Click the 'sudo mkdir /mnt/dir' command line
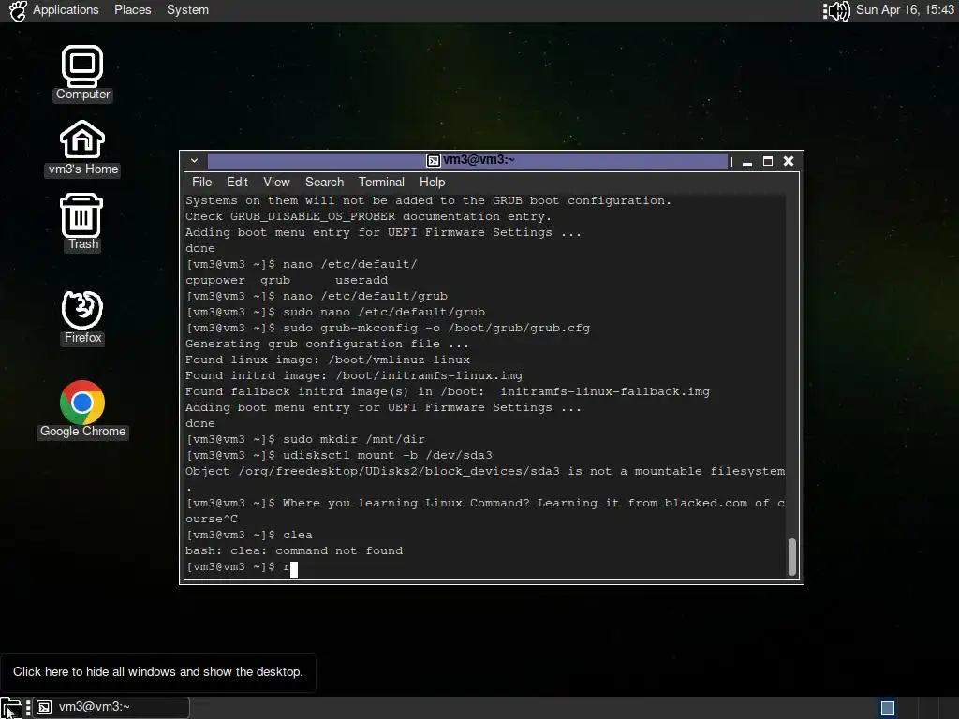Image resolution: width=959 pixels, height=719 pixels. pyautogui.click(x=305, y=440)
